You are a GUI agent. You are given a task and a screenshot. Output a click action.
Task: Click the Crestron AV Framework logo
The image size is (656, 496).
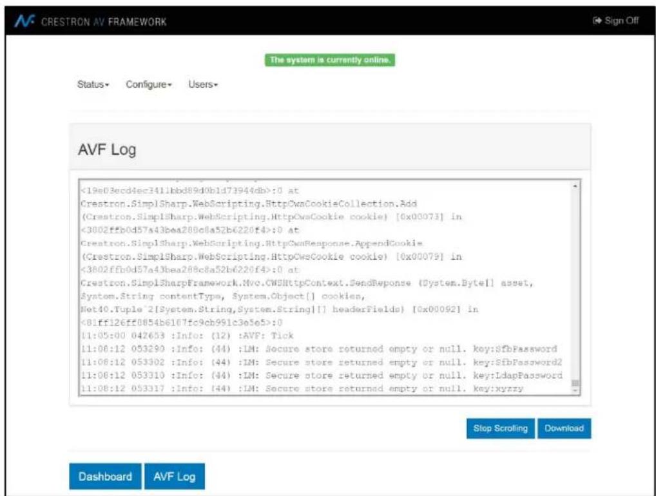click(90, 21)
